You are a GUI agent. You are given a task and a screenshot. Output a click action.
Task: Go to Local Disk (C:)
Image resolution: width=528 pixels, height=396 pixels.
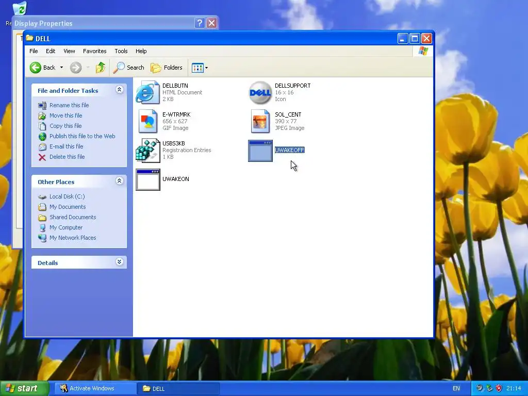click(x=67, y=196)
